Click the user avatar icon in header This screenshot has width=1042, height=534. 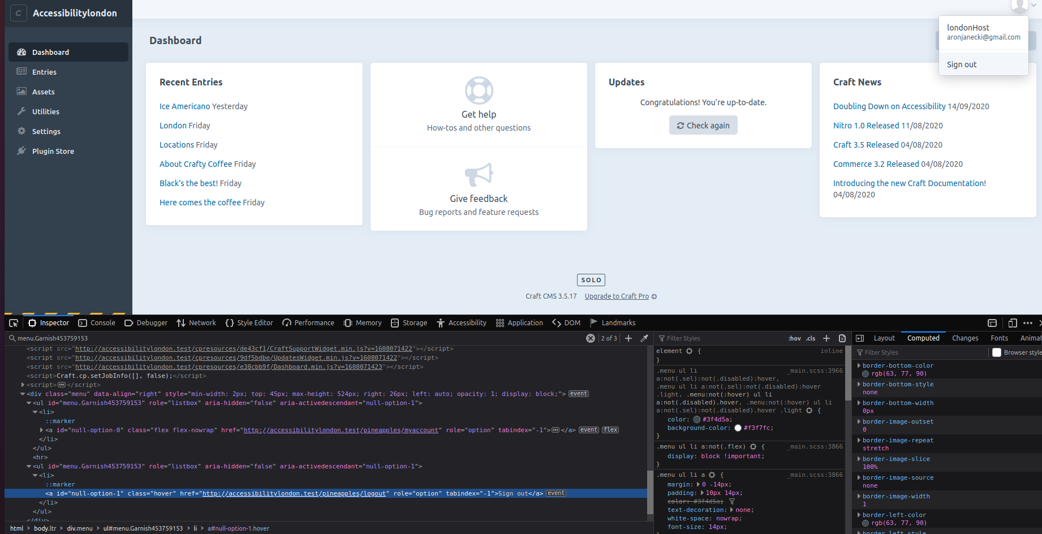(x=1019, y=5)
